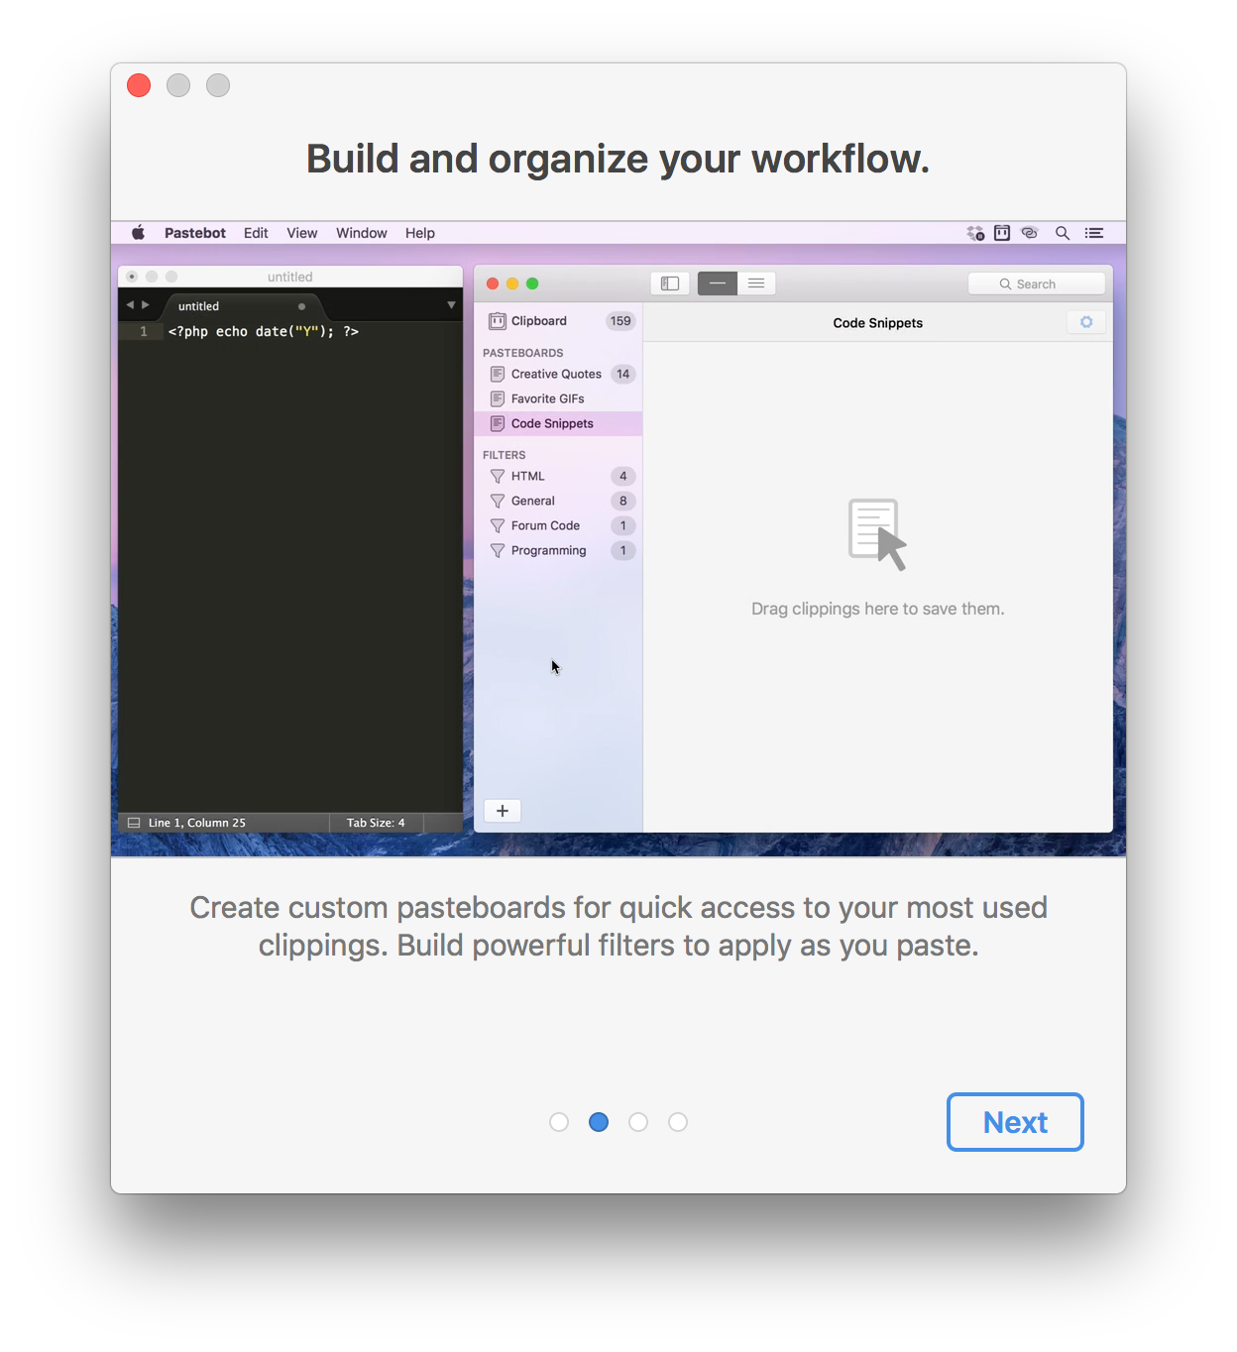Click the Next button
This screenshot has height=1352, width=1237.
(1015, 1122)
